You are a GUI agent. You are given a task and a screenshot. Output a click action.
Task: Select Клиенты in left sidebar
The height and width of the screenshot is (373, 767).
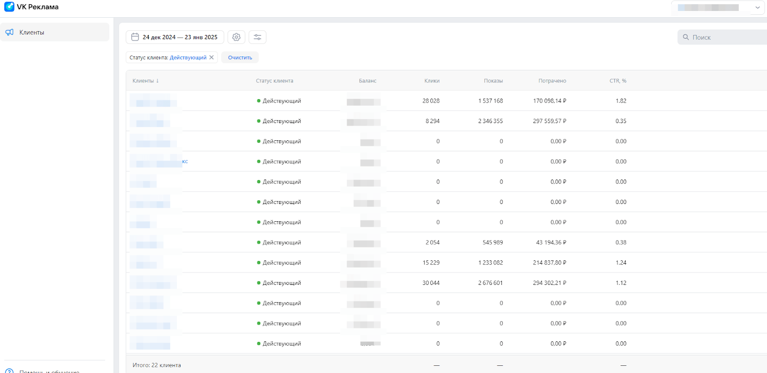(x=32, y=32)
